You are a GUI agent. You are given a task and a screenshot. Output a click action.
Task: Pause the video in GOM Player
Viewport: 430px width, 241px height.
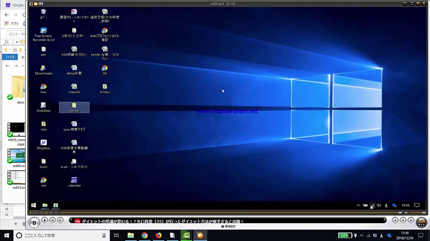tap(34, 222)
